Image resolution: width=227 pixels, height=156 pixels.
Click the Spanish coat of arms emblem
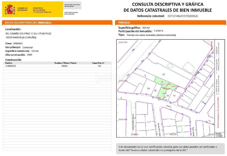(x=10, y=9)
